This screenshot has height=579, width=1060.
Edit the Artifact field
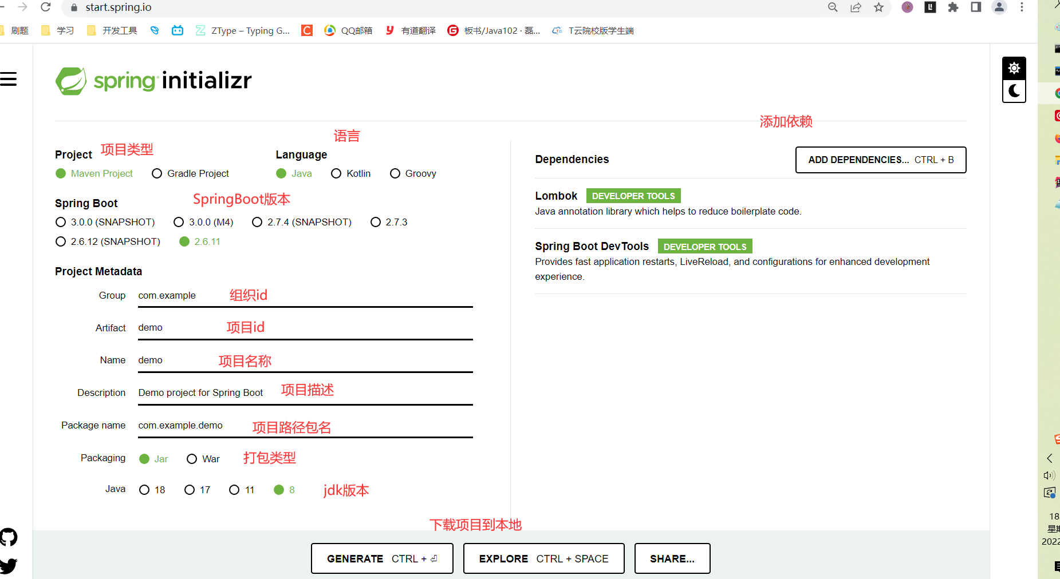(305, 328)
